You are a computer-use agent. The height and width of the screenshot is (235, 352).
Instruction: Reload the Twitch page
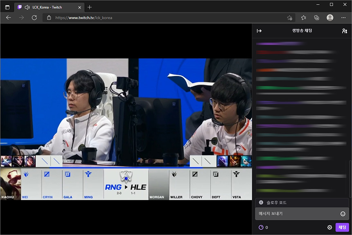pos(34,18)
